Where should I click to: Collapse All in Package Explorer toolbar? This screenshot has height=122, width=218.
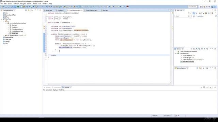click(26, 11)
